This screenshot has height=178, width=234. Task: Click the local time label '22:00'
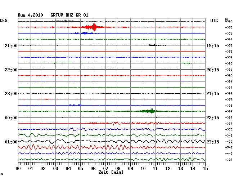[x=11, y=70]
